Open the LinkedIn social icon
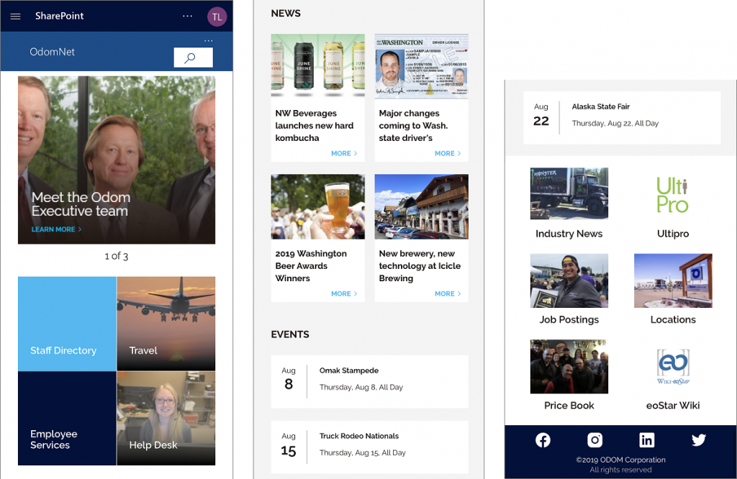Viewport: 737px width, 479px height. tap(647, 440)
